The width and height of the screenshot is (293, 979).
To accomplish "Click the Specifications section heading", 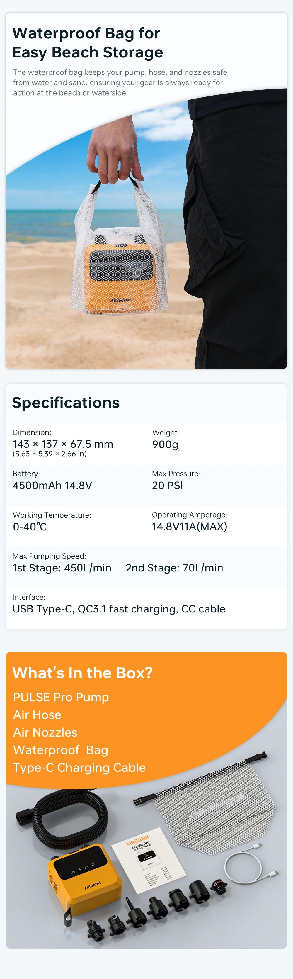I will [66, 403].
